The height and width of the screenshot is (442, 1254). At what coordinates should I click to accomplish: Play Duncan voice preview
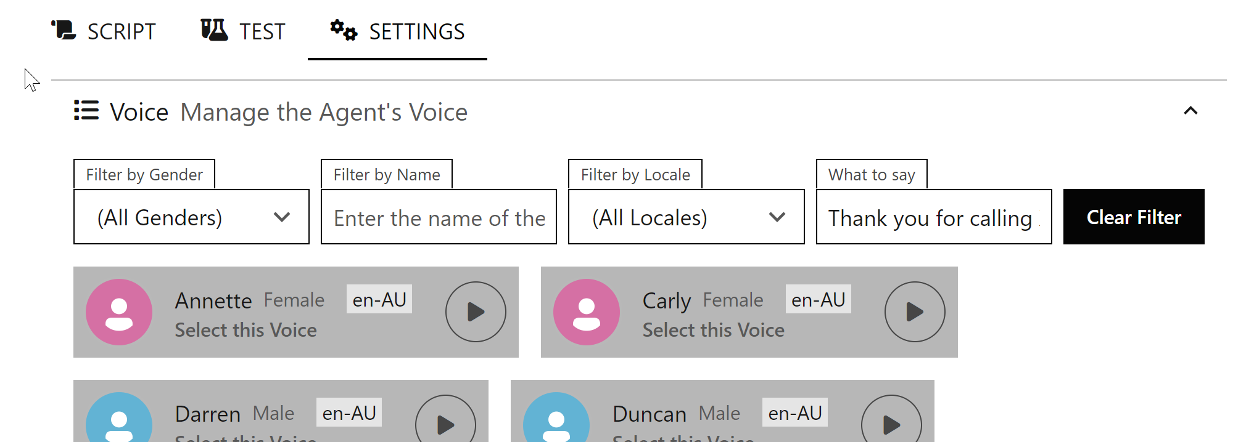(891, 424)
